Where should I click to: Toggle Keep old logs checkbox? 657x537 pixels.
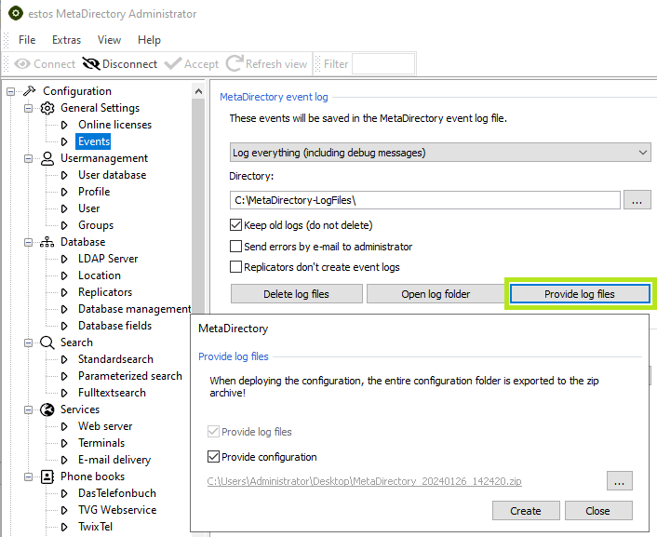236,225
